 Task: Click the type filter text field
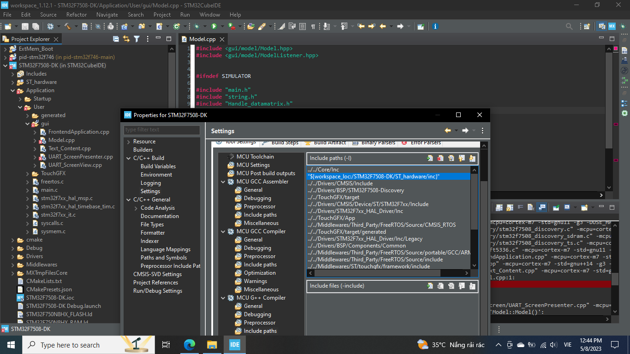pos(161,130)
